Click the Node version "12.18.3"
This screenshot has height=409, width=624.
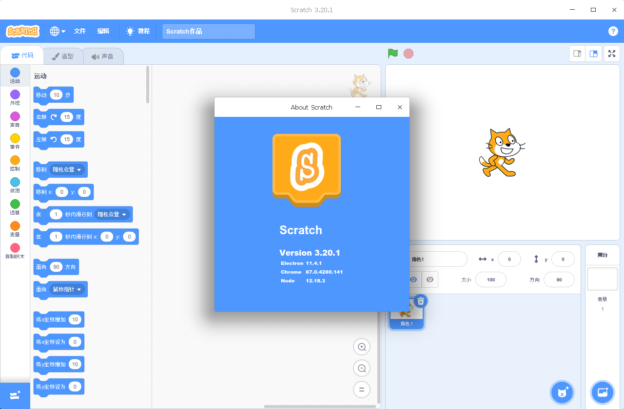tap(315, 281)
